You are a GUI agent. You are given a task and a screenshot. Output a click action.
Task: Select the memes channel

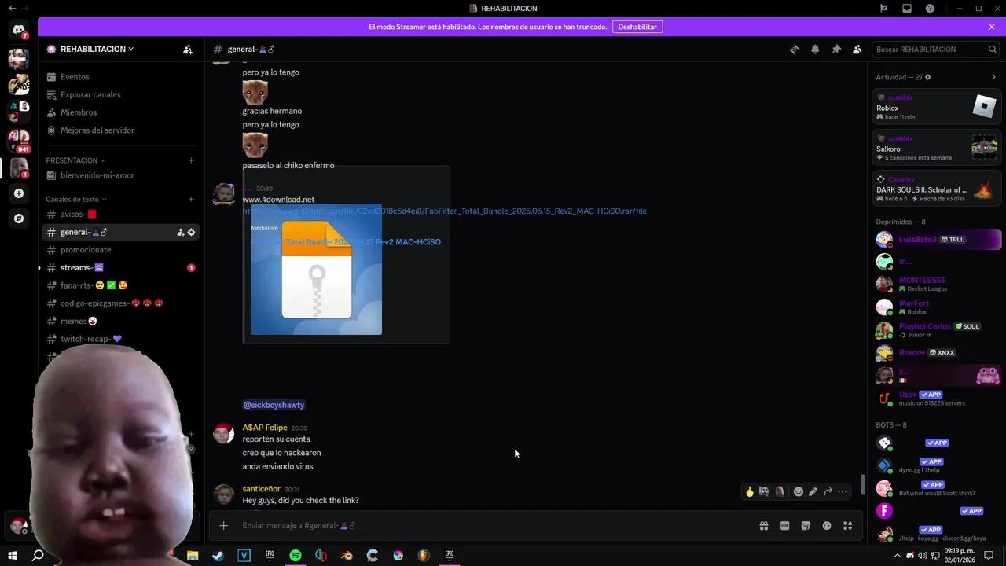pos(120,321)
